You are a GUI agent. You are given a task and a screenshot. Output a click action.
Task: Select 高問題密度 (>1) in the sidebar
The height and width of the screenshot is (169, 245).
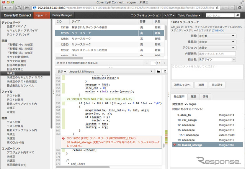tap(16, 165)
